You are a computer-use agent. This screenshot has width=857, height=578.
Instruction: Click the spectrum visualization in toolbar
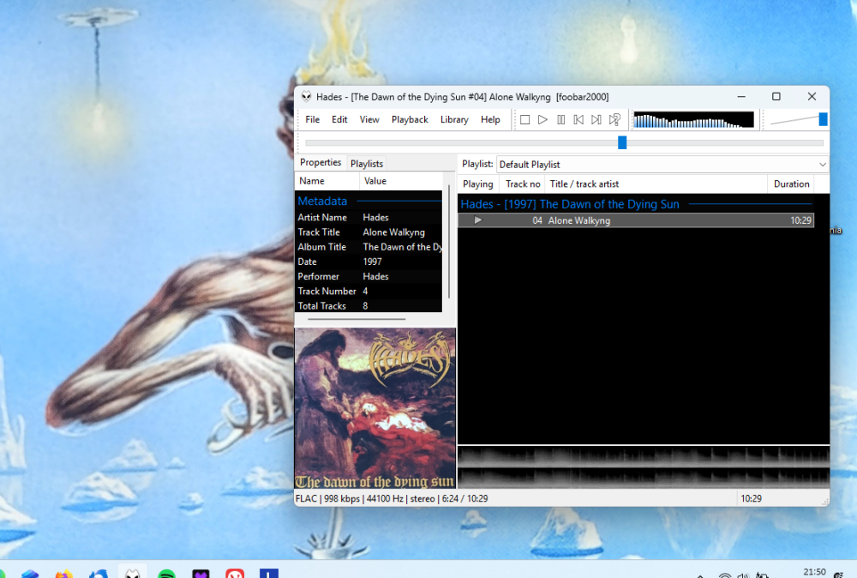(x=693, y=120)
